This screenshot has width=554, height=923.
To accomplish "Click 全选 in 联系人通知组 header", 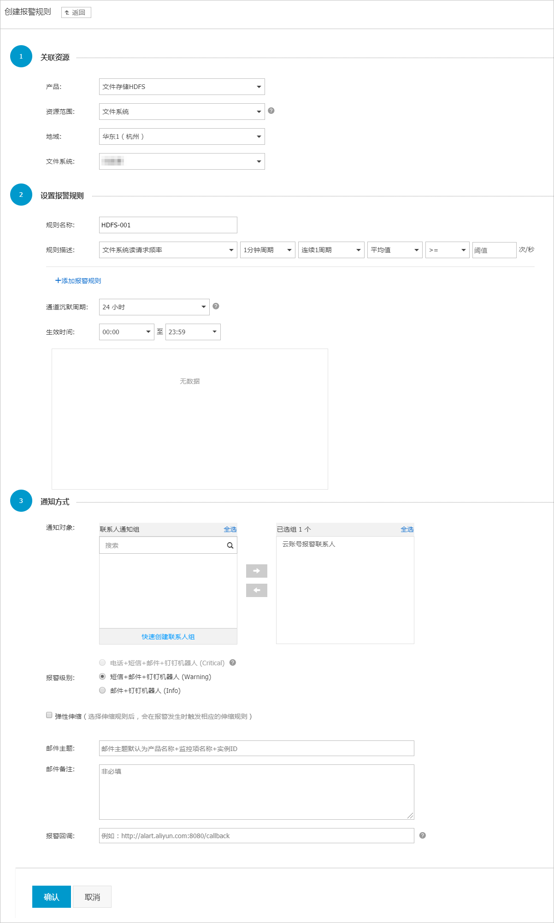I will 230,529.
